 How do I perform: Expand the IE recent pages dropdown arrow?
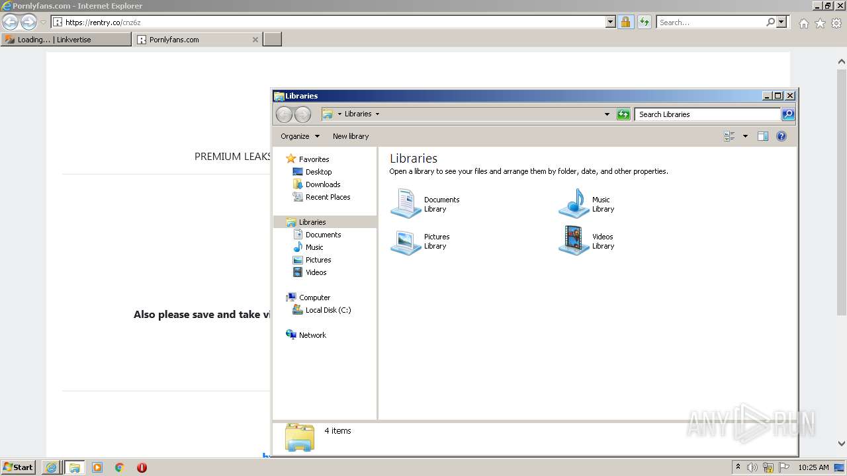tap(43, 22)
